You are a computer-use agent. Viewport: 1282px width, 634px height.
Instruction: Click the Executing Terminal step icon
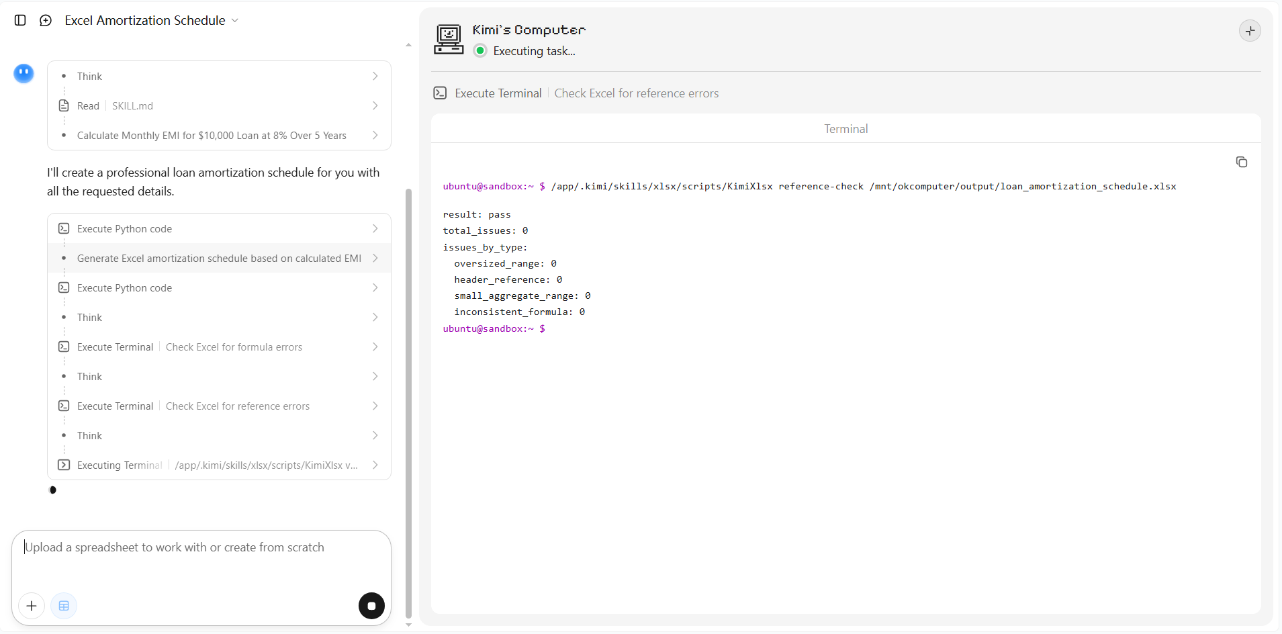coord(64,465)
